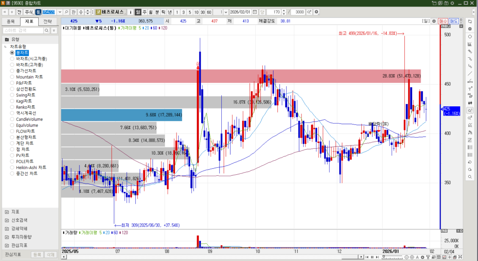Expand the 투자자동향 section
The image size is (478, 261).
click(x=7, y=237)
